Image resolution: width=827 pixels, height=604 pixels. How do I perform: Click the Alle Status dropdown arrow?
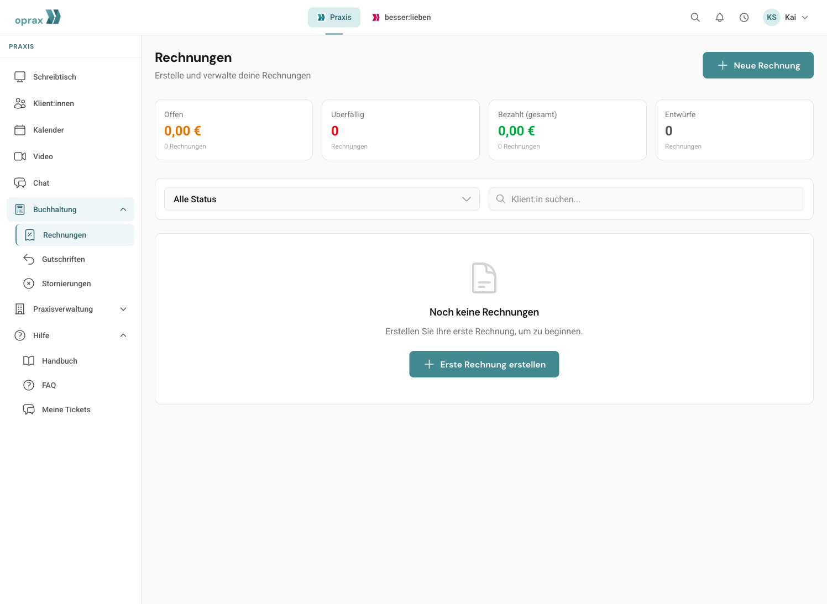(467, 199)
